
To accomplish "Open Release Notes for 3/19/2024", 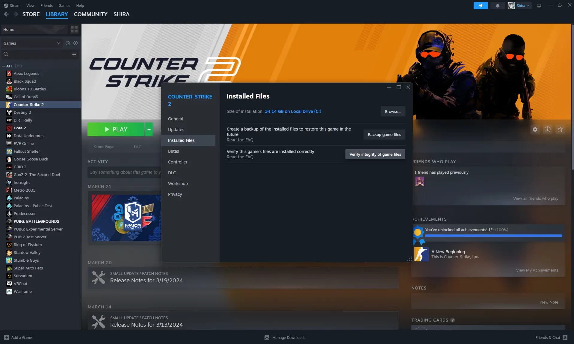I will coord(146,281).
